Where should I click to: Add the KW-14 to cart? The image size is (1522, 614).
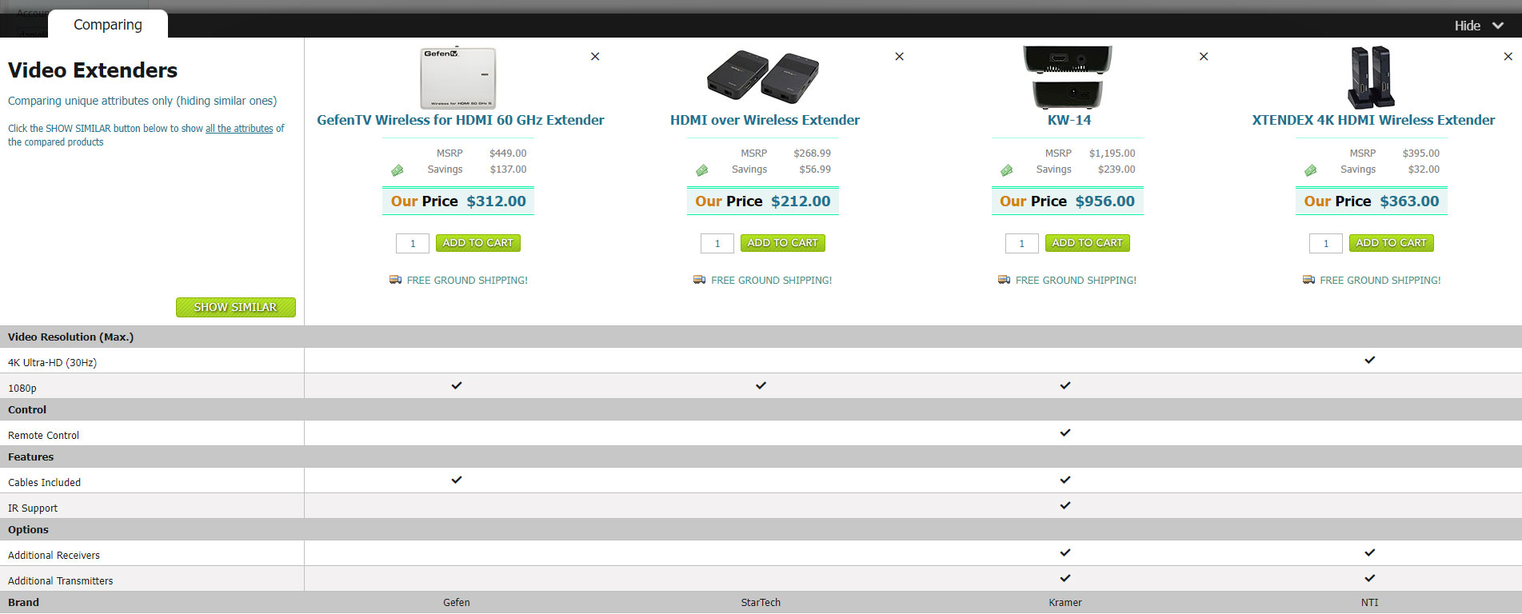click(x=1087, y=243)
